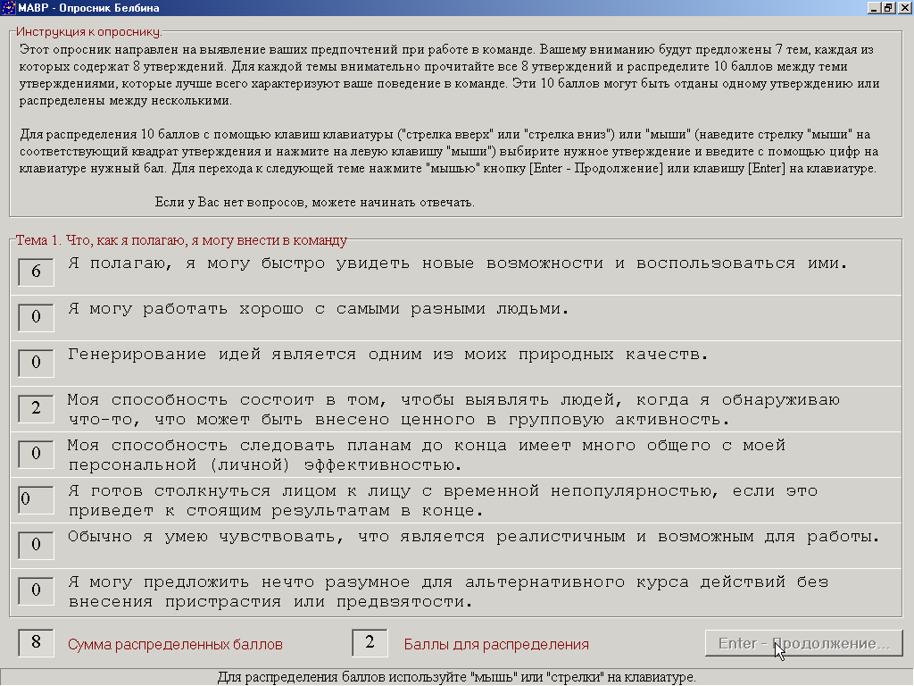
Task: Select score box for 'реалистичным и возможным' statement
Action: (37, 545)
